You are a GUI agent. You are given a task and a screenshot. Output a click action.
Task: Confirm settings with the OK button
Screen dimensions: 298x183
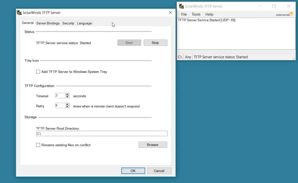click(x=133, y=171)
